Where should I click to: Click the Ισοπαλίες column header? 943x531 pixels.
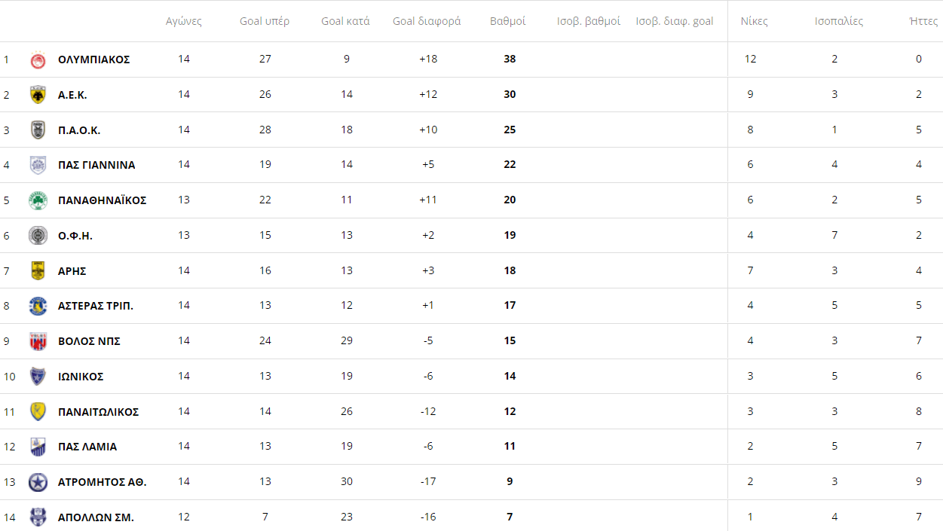[x=839, y=21]
